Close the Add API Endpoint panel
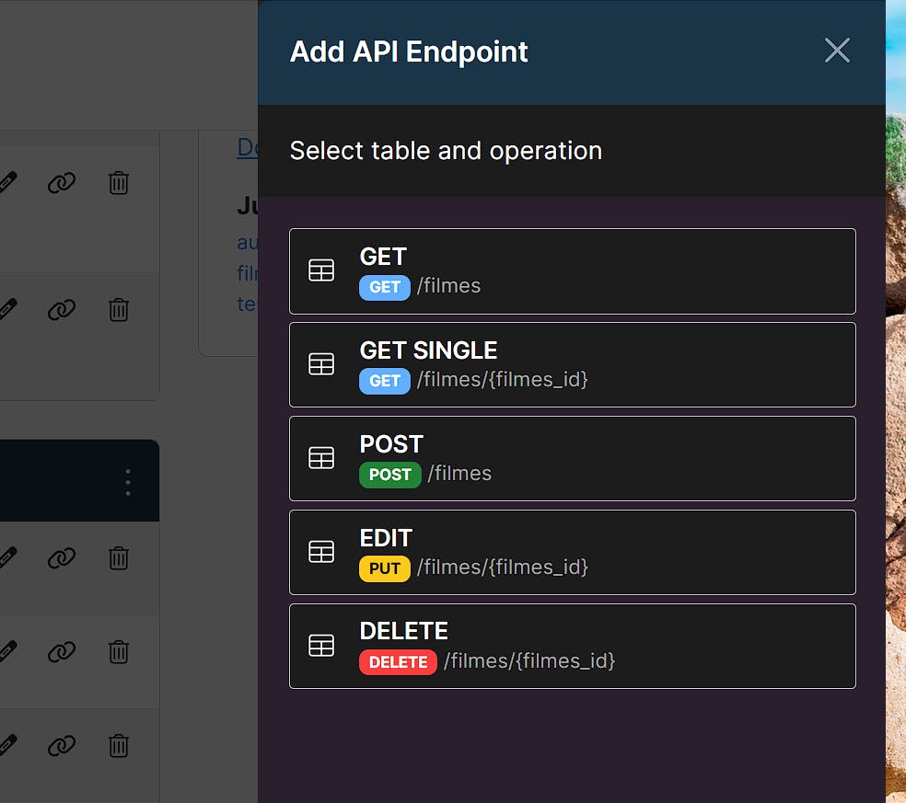 pos(837,51)
